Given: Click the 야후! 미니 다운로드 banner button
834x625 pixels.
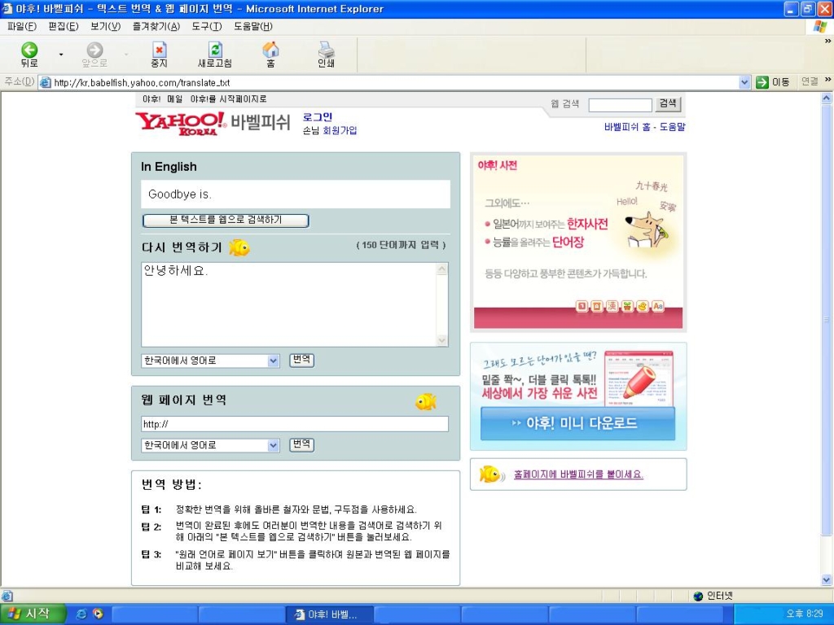Looking at the screenshot, I should pyautogui.click(x=577, y=423).
